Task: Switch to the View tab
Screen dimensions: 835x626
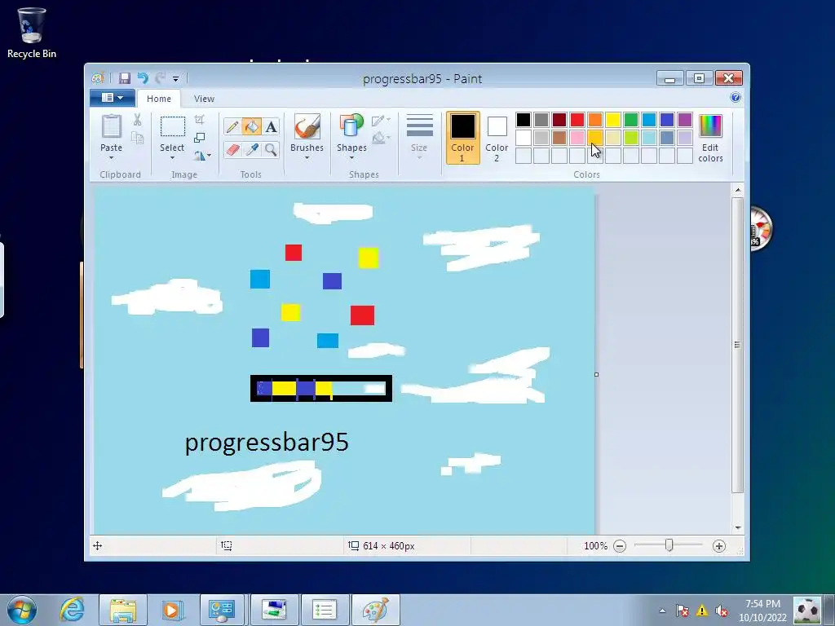Action: click(x=204, y=99)
